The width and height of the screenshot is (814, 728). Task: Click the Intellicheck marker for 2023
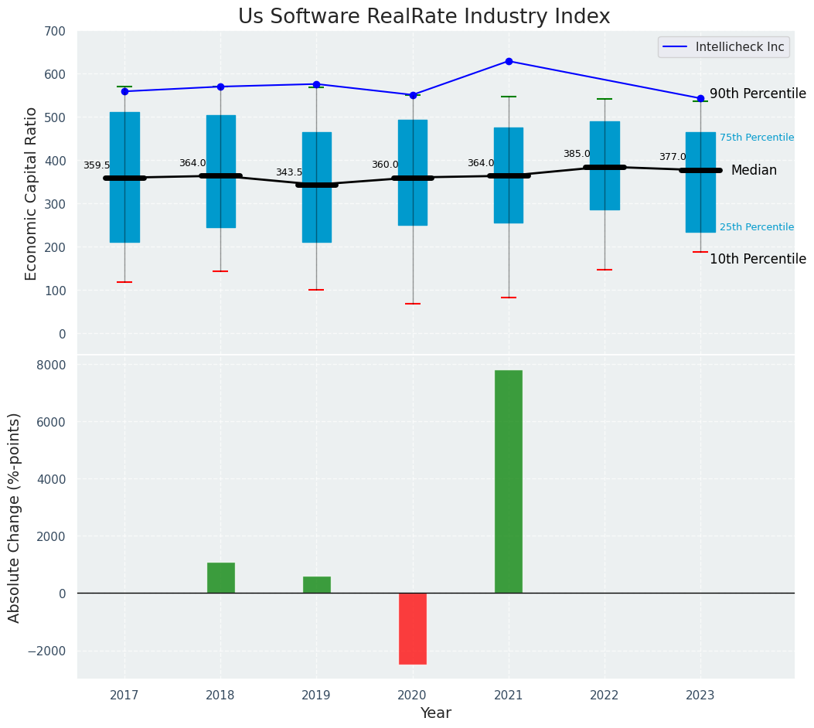coord(700,98)
